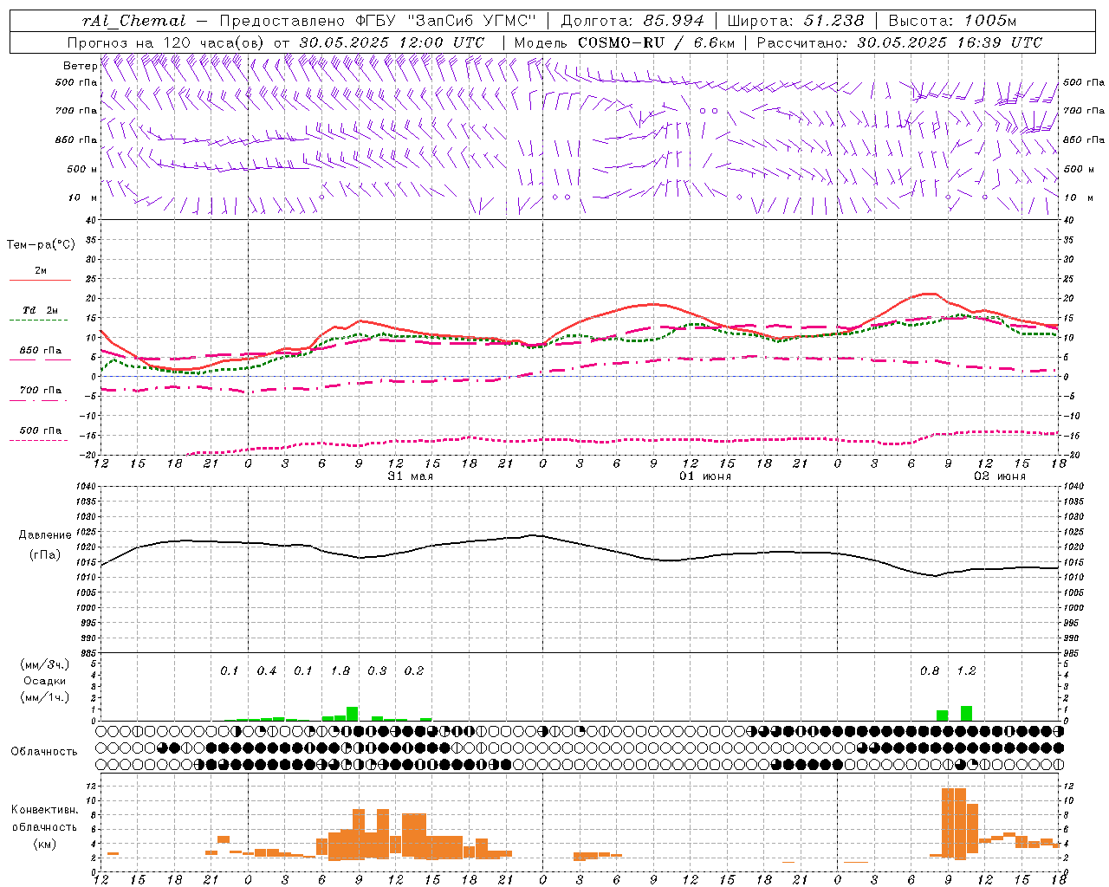Click the 0.8 precipitation amount
Viewport: 1109px width, 887px height.
tap(930, 671)
